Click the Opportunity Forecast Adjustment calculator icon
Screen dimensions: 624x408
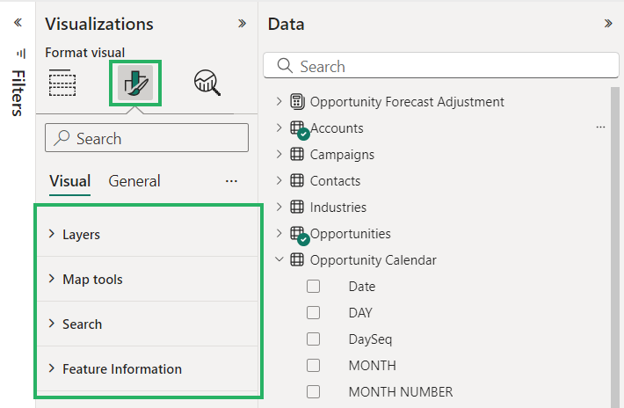[x=297, y=102]
